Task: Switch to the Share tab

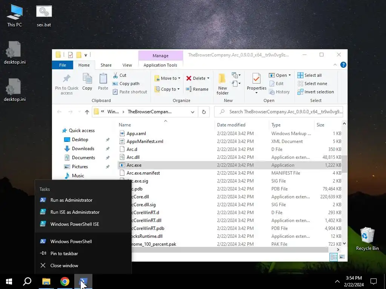Action: [106, 65]
